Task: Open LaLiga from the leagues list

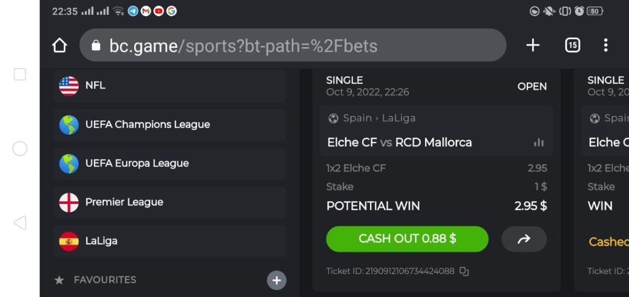Action: point(169,241)
